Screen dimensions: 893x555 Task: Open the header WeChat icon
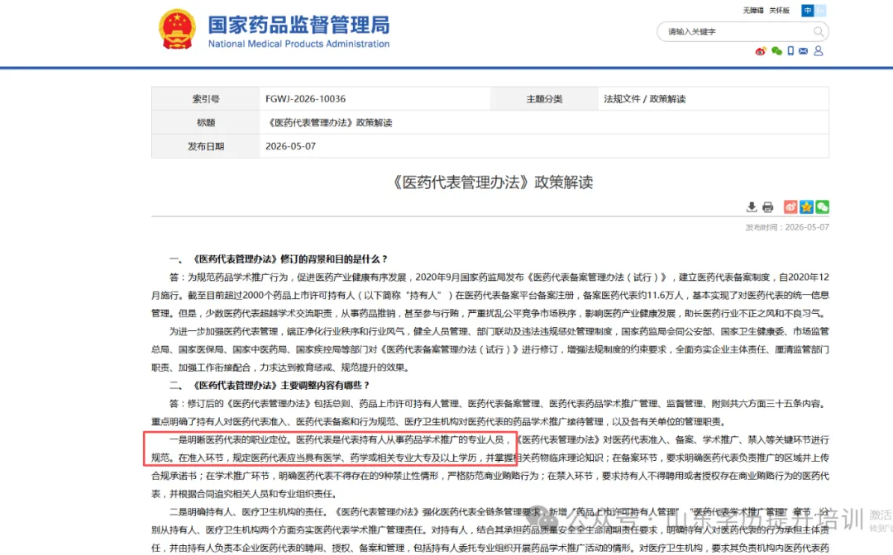coord(776,51)
